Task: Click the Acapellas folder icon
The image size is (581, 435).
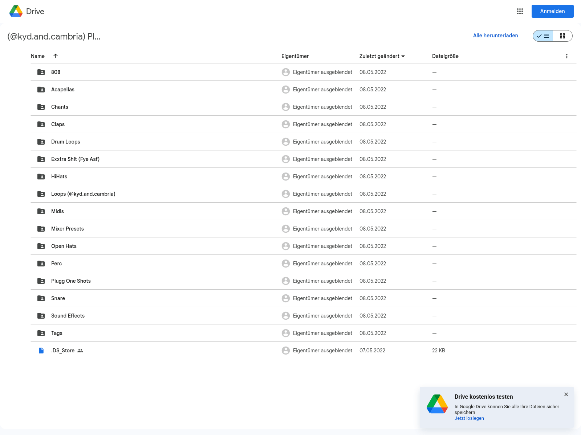Action: click(41, 90)
